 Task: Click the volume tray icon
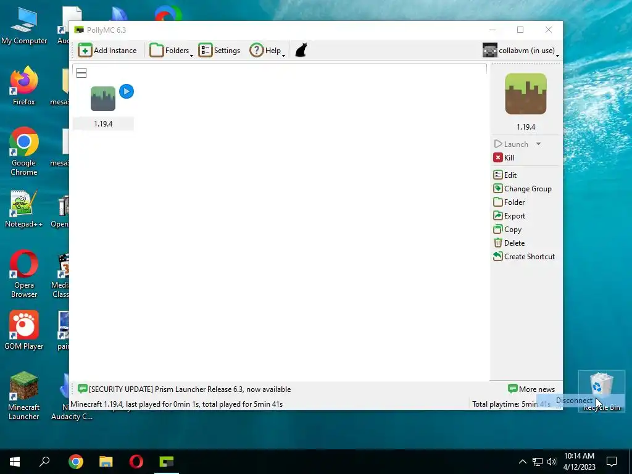[x=552, y=462]
